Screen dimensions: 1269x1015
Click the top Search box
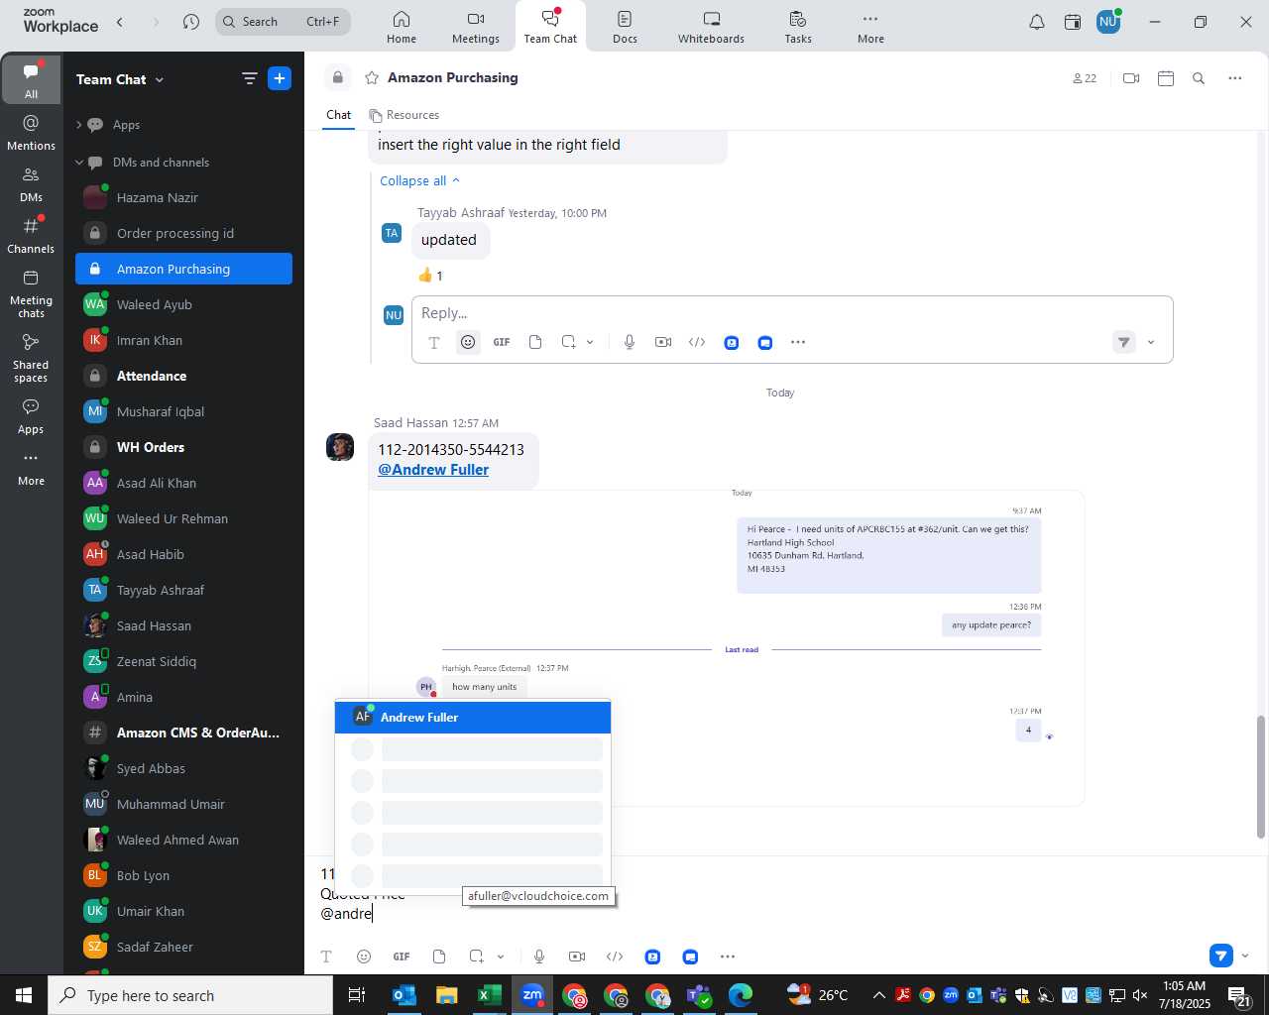tap(283, 22)
